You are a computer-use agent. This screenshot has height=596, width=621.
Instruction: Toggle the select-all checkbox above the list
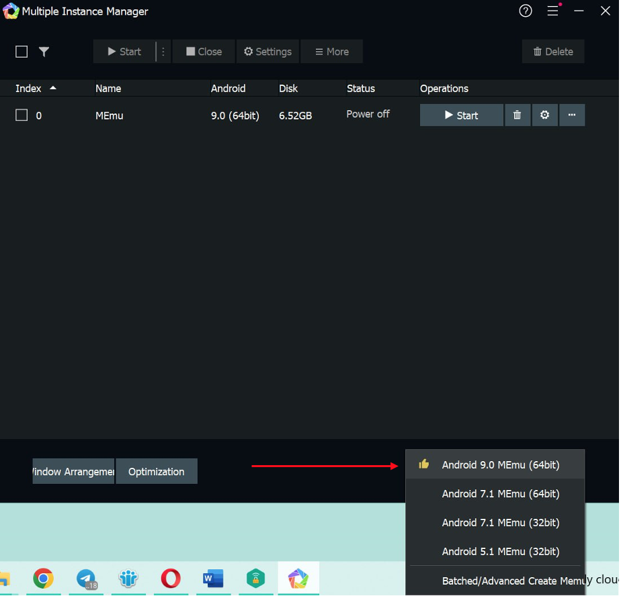[x=21, y=52]
